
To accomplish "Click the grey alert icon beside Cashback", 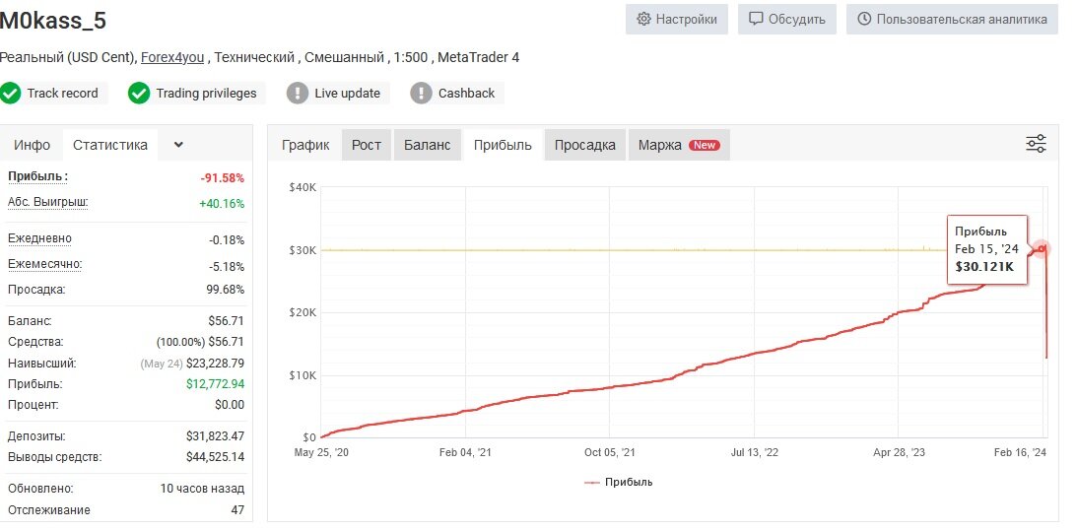I will pyautogui.click(x=421, y=94).
